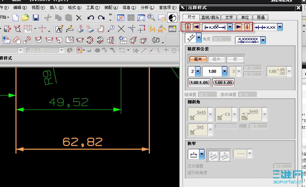
Task: Click the Feature Control Frame pencil icon
Action: click(x=69, y=29)
